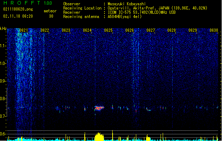The height and width of the screenshot is (141, 222).
Task: Click the large yellow intensity peak under 0624
Action: pos(100,137)
